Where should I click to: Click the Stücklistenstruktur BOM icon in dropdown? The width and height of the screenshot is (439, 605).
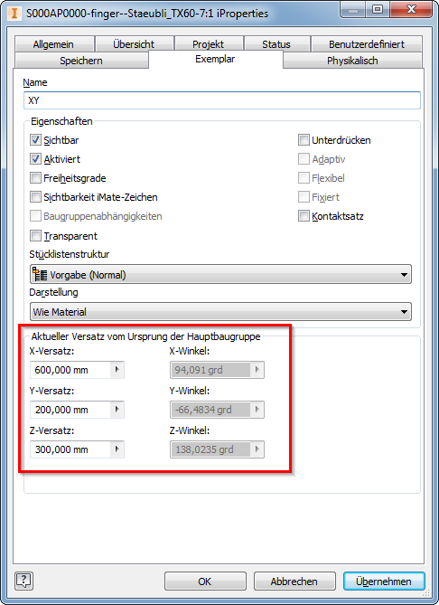pos(40,274)
